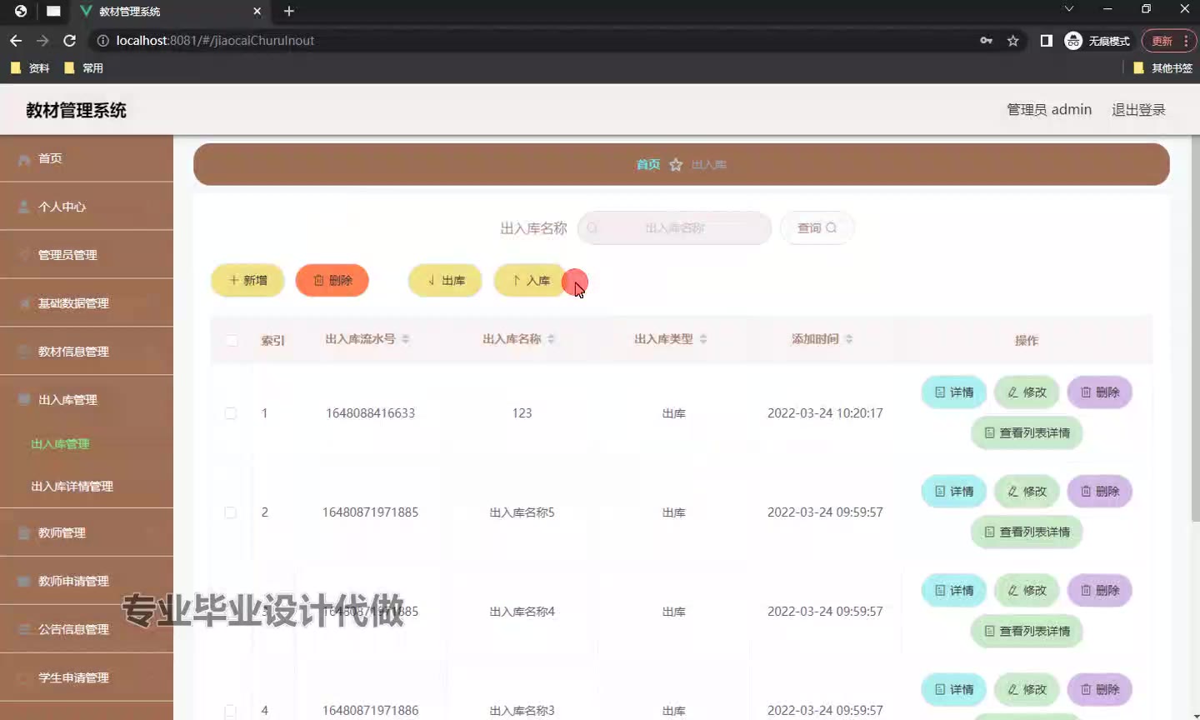Click 修改 for row named 123
The height and width of the screenshot is (720, 1200).
tap(1027, 392)
